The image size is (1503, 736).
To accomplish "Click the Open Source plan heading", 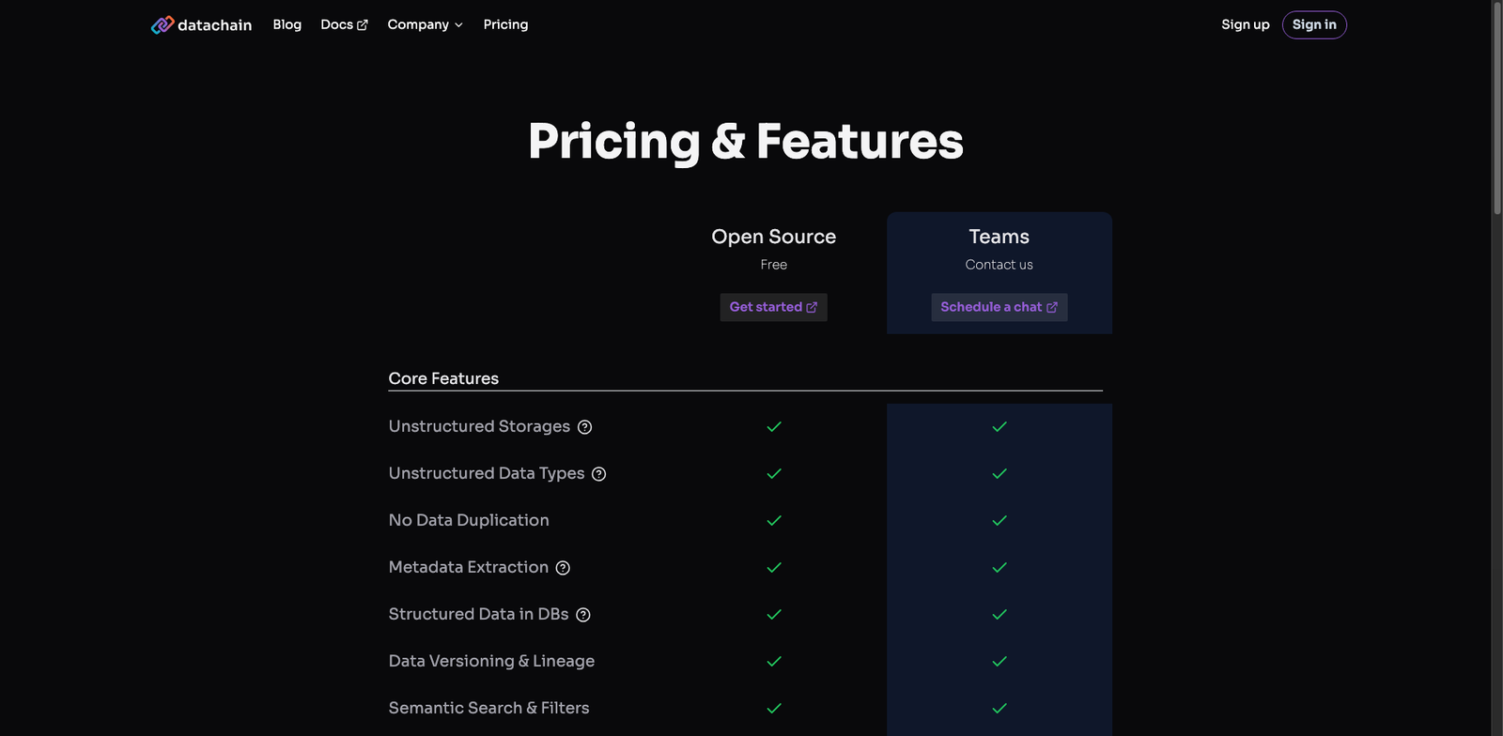I will tap(774, 237).
